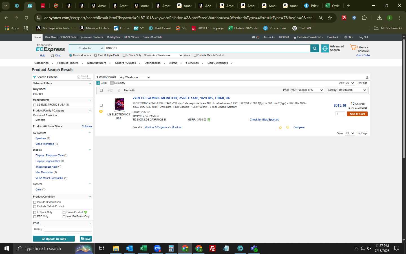Open the Product Finders menu
This screenshot has height=254, width=406.
click(70, 63)
